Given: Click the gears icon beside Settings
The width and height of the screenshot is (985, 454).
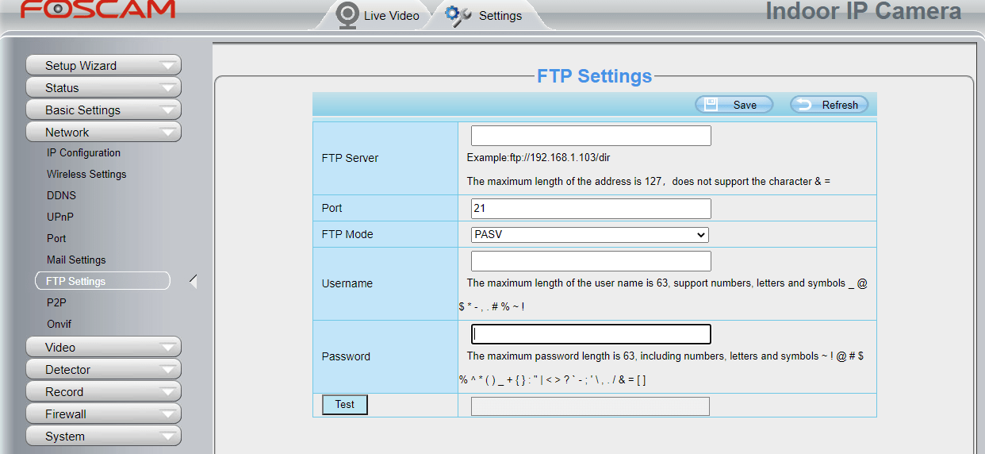Looking at the screenshot, I should 458,15.
